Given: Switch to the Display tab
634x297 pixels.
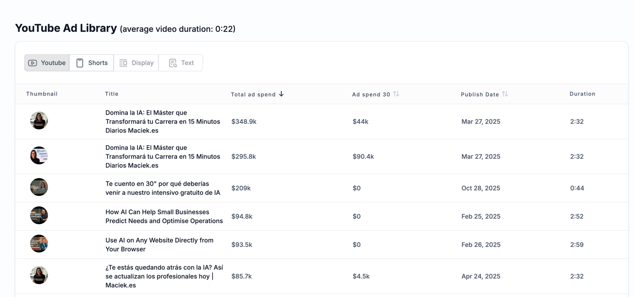Looking at the screenshot, I should pyautogui.click(x=136, y=63).
